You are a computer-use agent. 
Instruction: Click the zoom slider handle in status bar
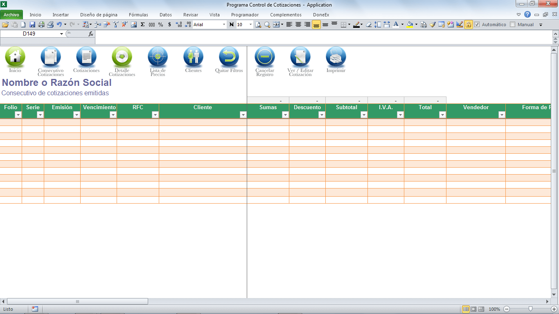pyautogui.click(x=530, y=309)
